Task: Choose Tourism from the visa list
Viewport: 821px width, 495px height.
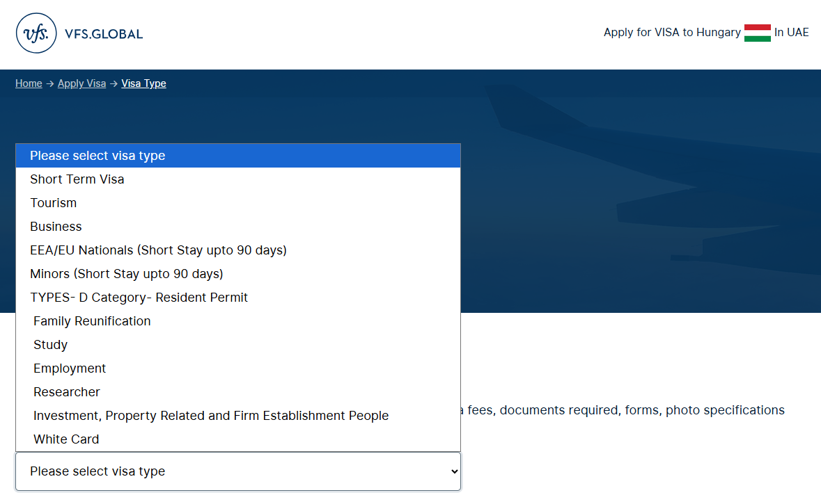Action: point(238,203)
